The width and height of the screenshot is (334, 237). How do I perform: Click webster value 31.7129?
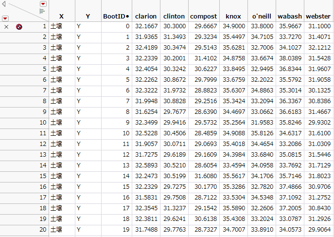[x=319, y=165]
